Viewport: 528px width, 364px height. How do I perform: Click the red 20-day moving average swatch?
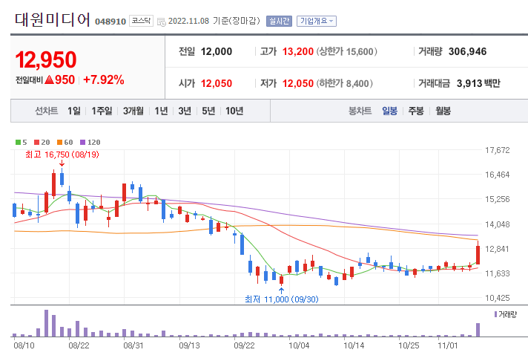tap(36, 143)
